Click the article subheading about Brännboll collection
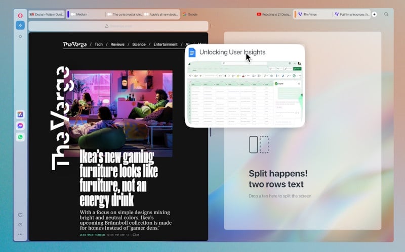The width and height of the screenshot is (405, 252). pos(126,220)
